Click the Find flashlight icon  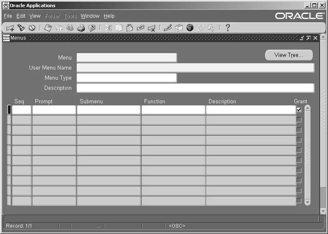21,27
